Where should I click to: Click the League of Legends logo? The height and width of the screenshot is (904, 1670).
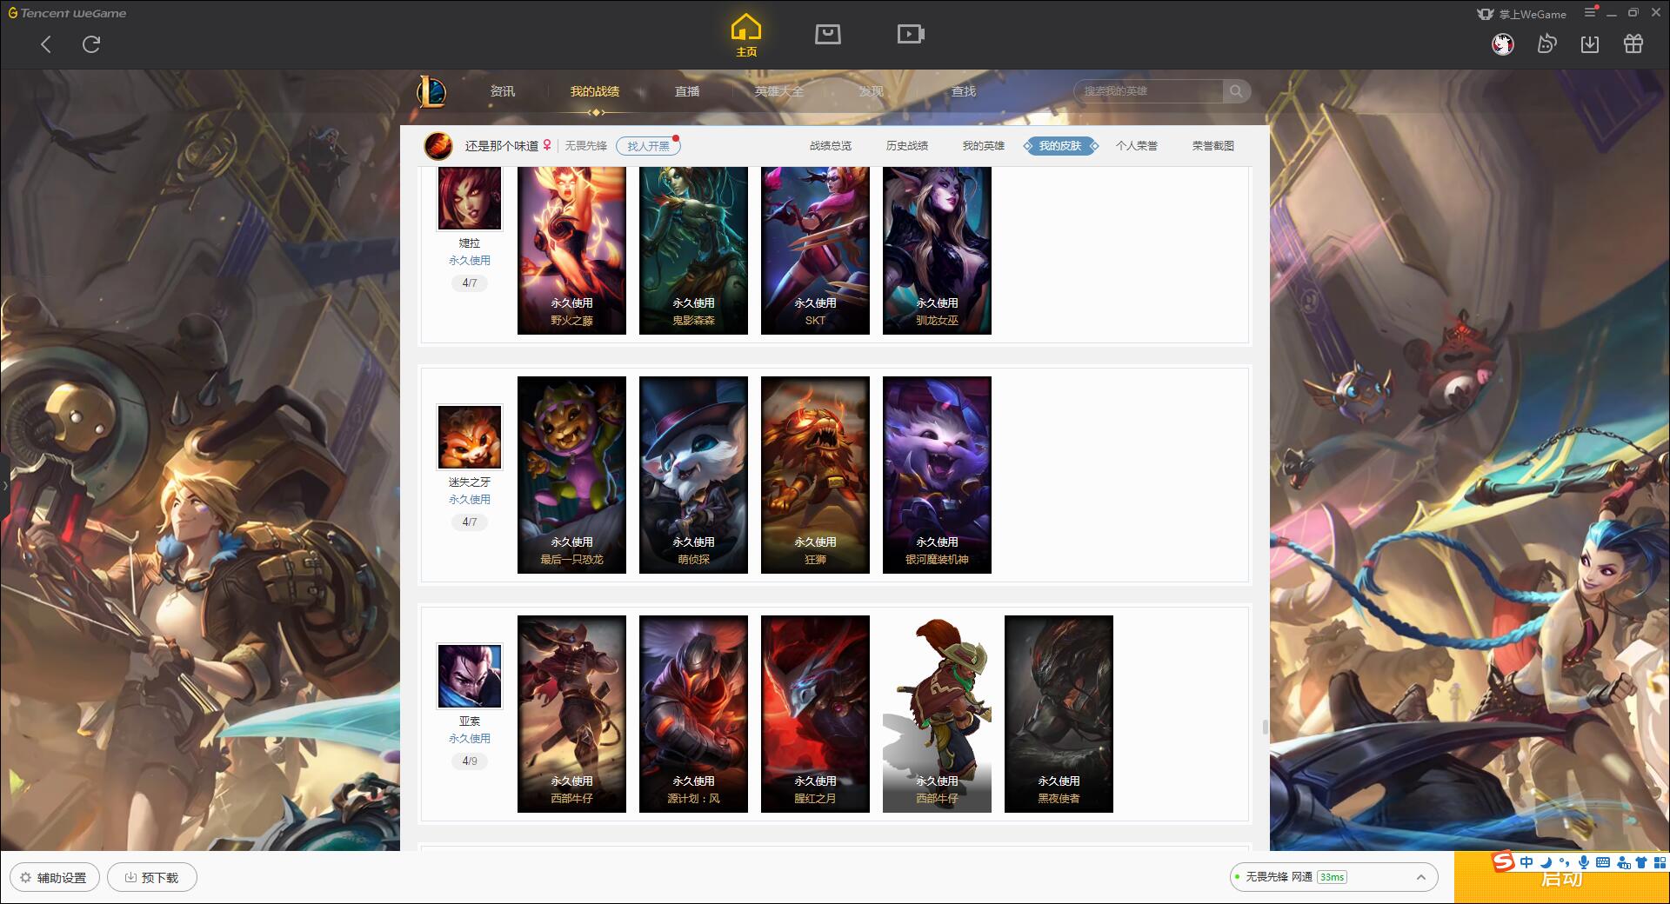click(x=432, y=91)
